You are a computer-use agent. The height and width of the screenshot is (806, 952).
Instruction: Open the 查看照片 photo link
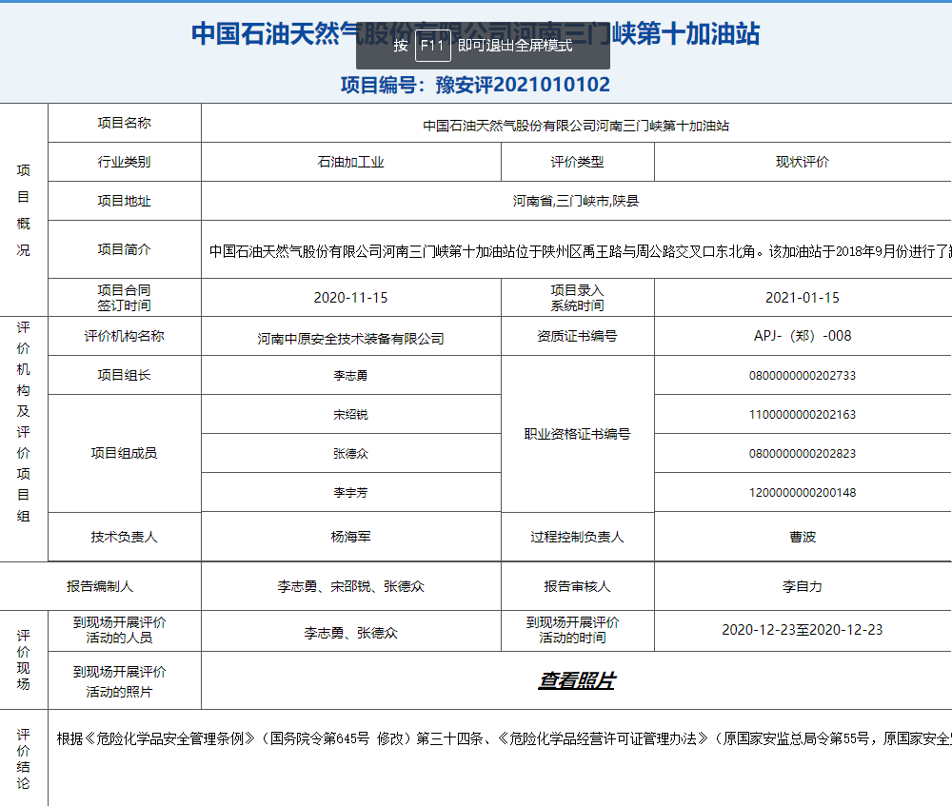point(576,680)
